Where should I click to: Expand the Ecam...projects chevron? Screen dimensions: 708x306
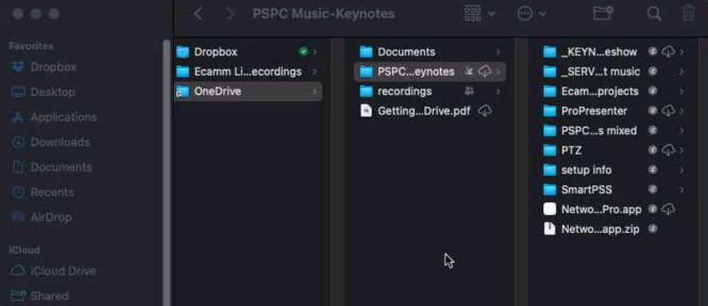(x=681, y=91)
